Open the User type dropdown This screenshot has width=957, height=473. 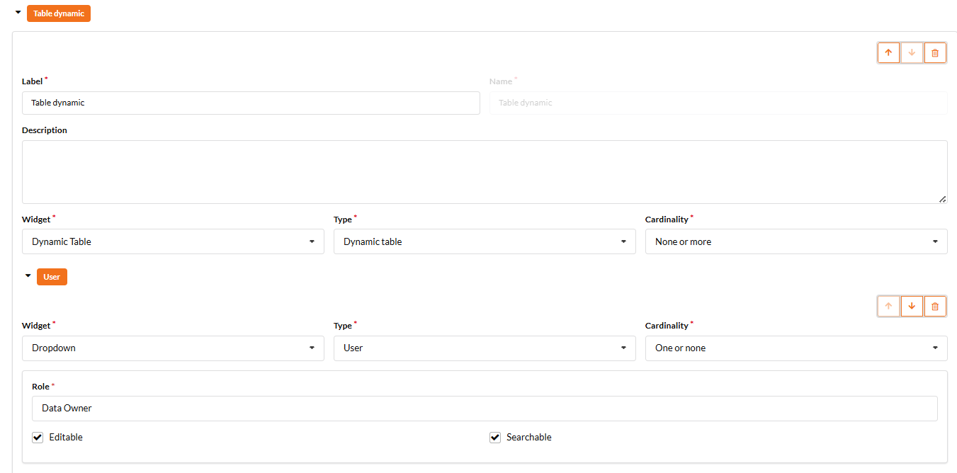click(485, 348)
